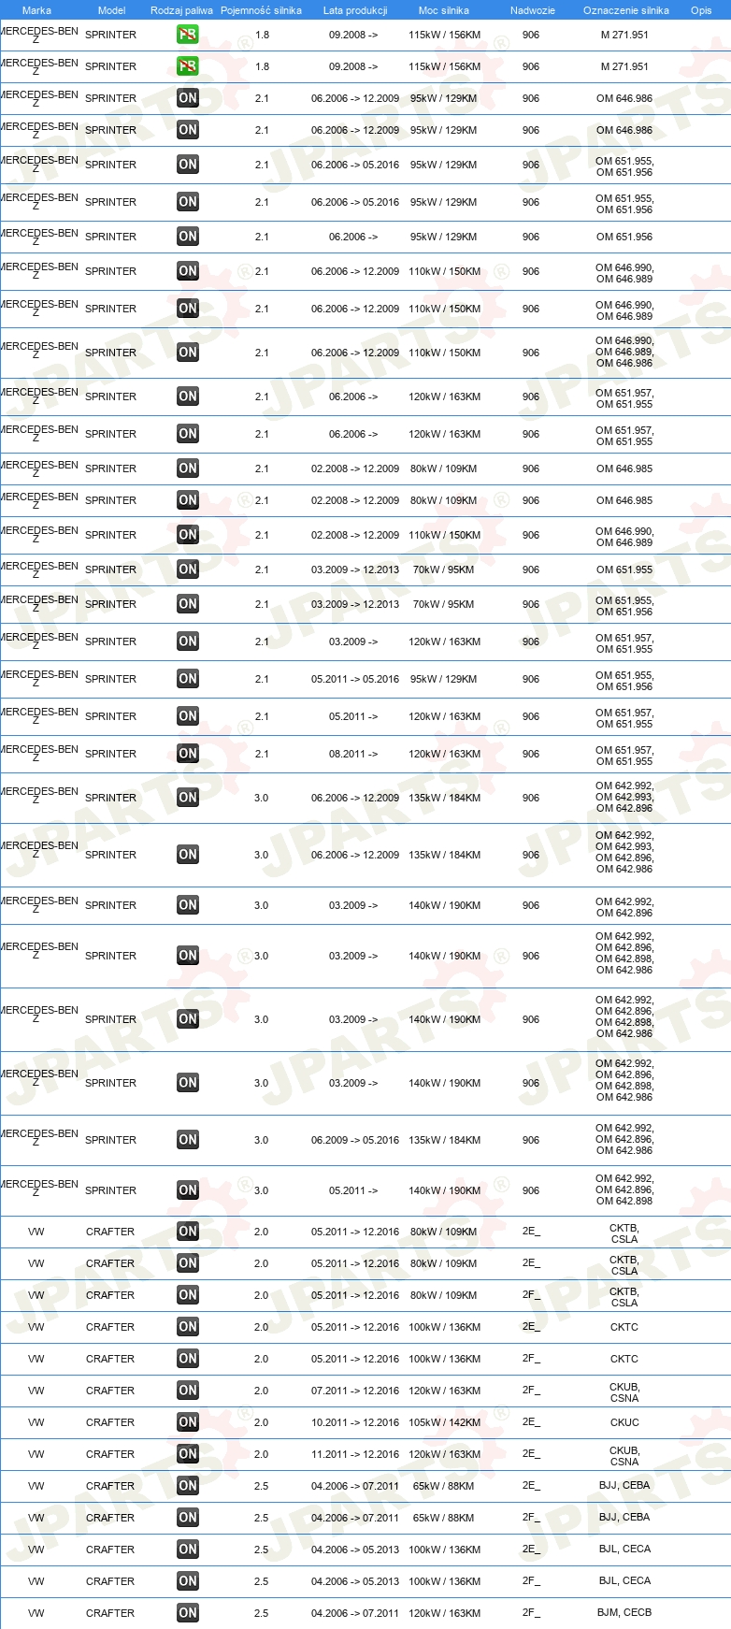This screenshot has width=731, height=1629.
Task: Click ON icon in Crafter 2.5 100kW 2E_ row
Action: (x=188, y=1550)
